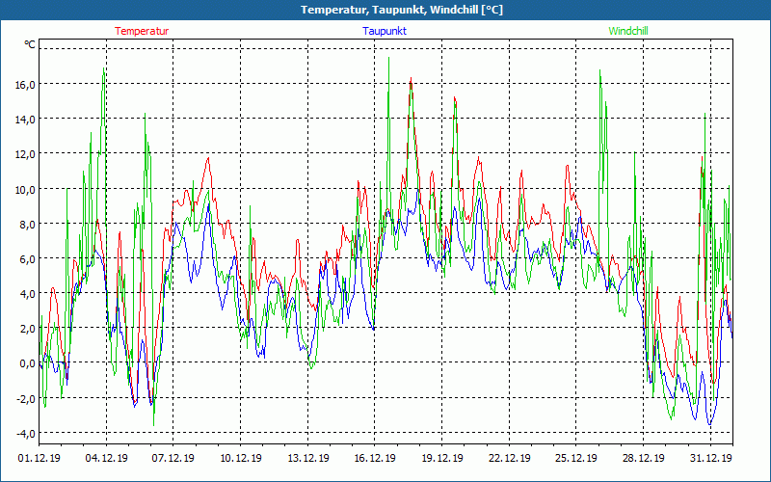This screenshot has height=482, width=771.
Task: Click the 01.12.19 date label
Action: tap(40, 458)
